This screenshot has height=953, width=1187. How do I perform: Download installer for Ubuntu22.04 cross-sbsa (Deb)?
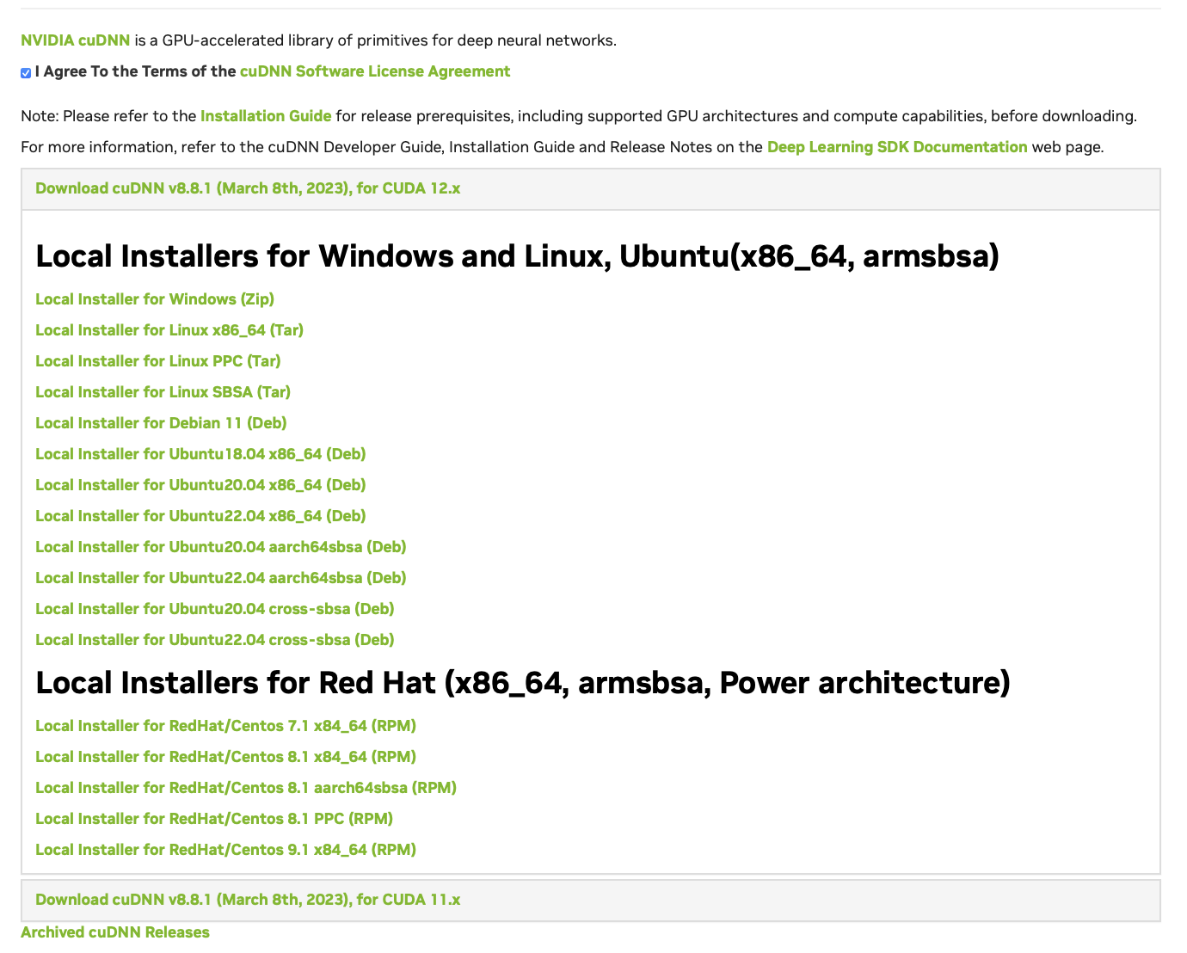215,640
